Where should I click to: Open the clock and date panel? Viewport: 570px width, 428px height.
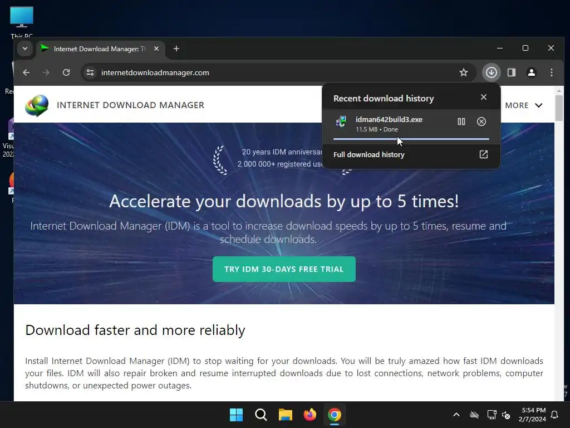point(532,415)
